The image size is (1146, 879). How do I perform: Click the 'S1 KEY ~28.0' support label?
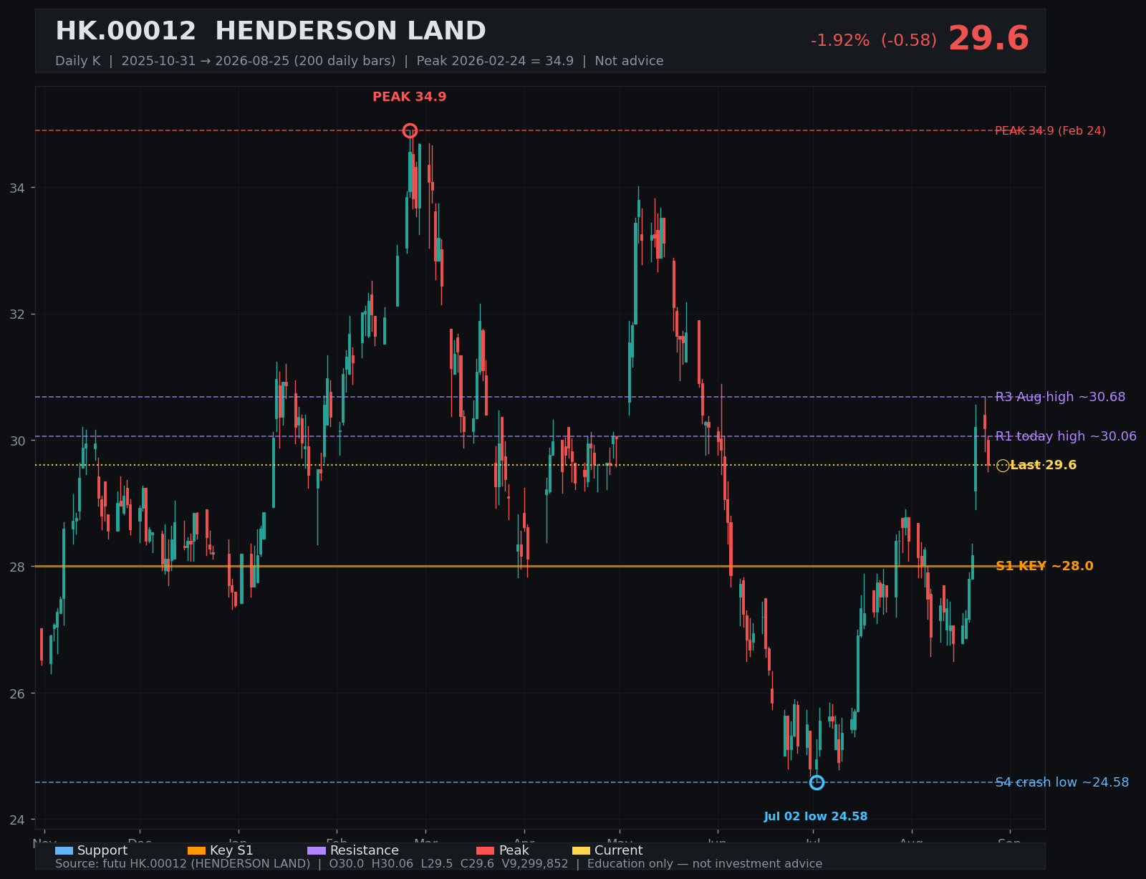(1045, 566)
